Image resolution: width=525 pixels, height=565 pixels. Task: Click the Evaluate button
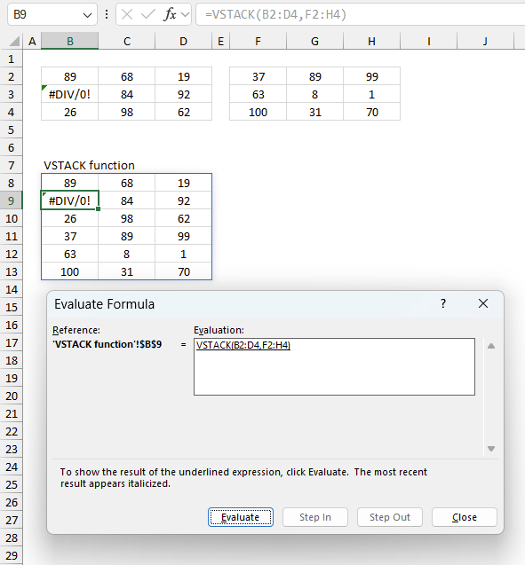(241, 517)
